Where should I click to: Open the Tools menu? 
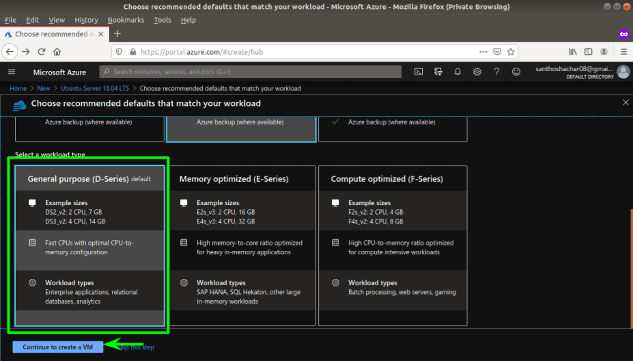[x=163, y=20]
